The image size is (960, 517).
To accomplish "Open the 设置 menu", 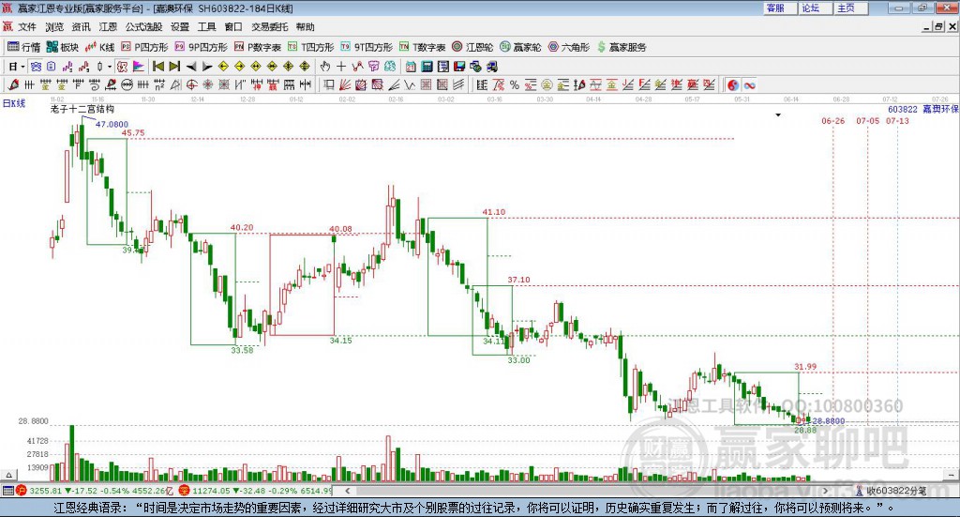I will point(179,27).
